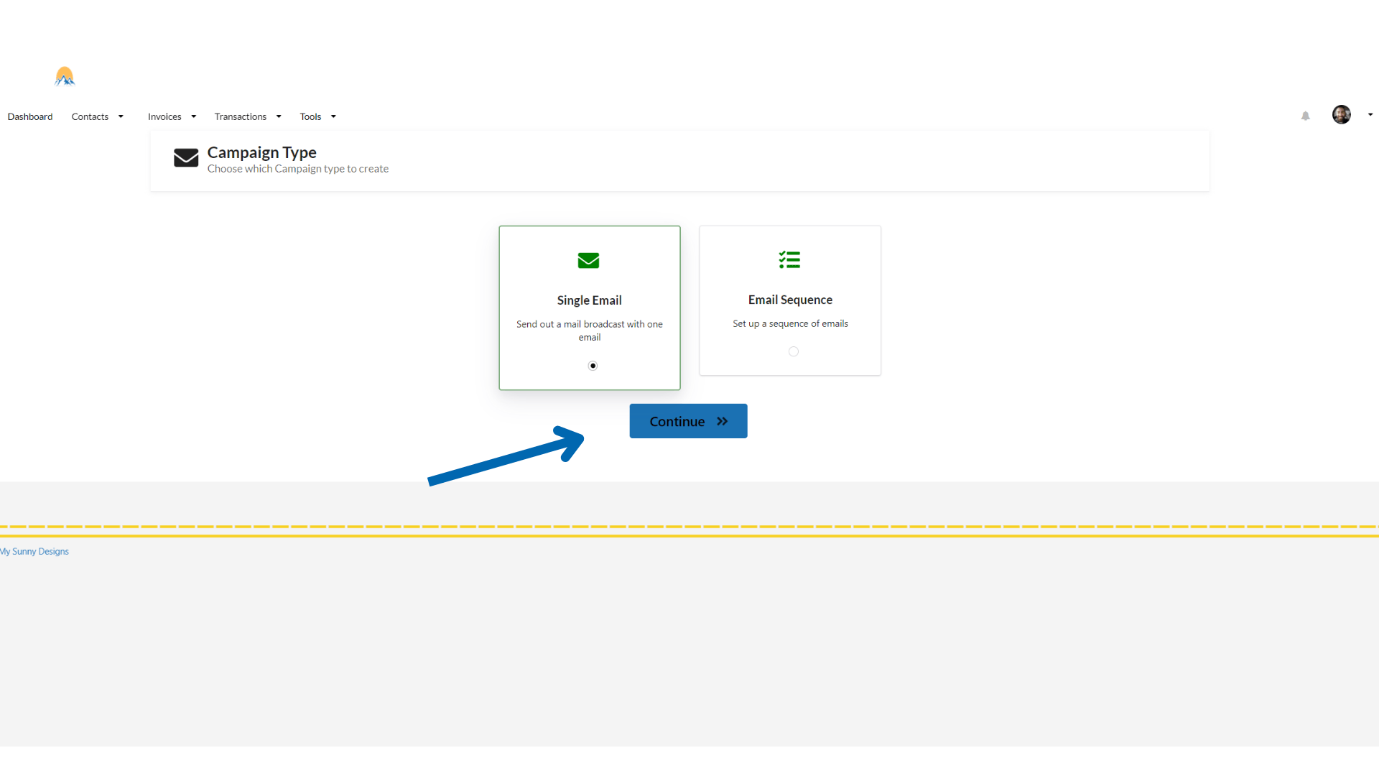Click the user profile avatar
This screenshot has height=776, width=1379.
point(1341,115)
